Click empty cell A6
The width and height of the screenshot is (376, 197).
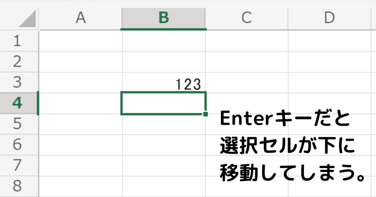click(81, 145)
